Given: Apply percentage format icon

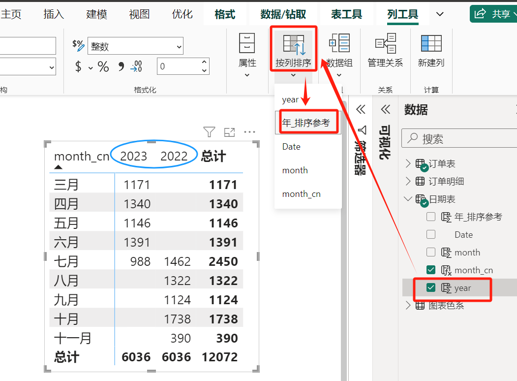Looking at the screenshot, I should point(103,66).
